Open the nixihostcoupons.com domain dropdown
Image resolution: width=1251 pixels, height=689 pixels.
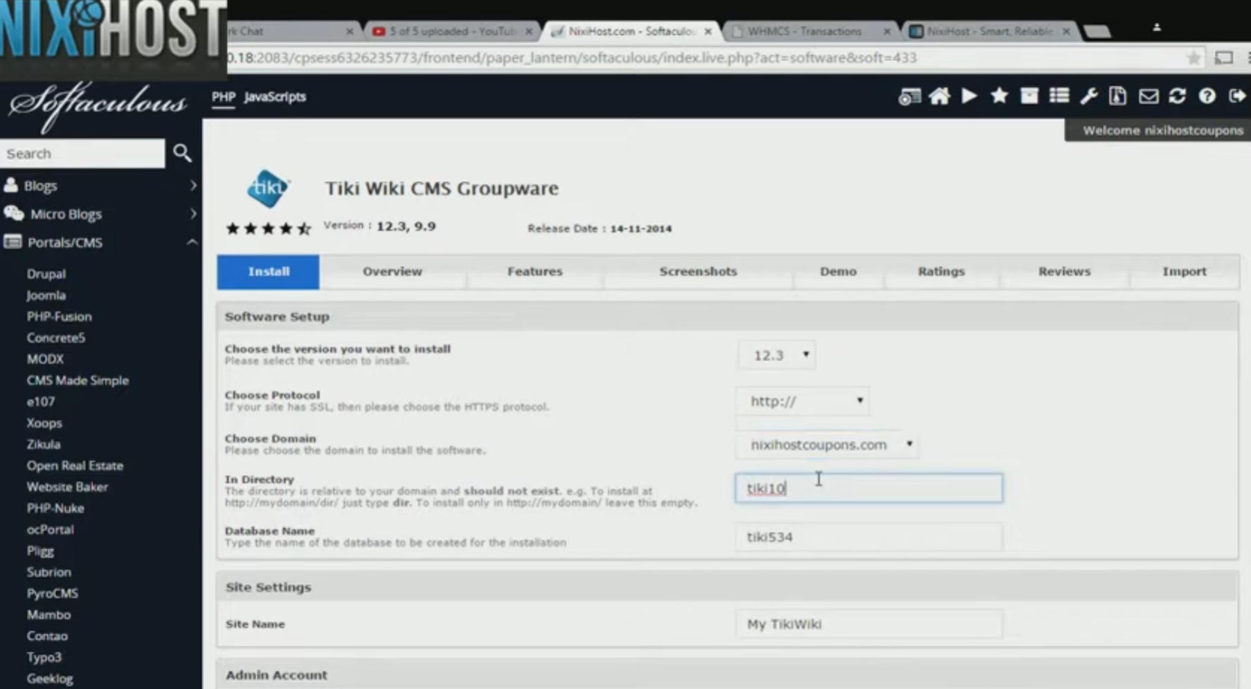pyautogui.click(x=828, y=445)
